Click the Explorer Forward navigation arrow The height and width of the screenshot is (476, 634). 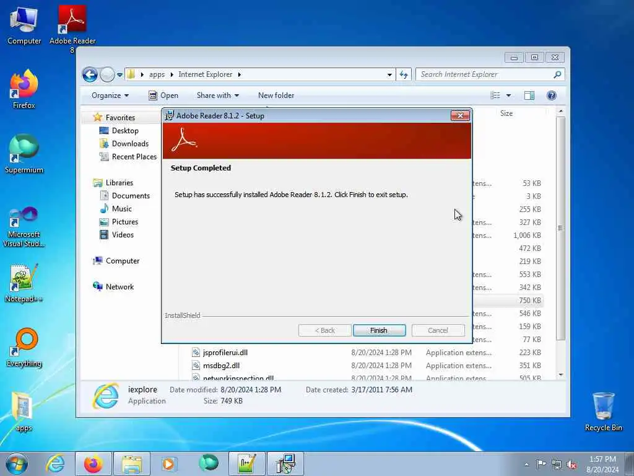click(x=107, y=74)
